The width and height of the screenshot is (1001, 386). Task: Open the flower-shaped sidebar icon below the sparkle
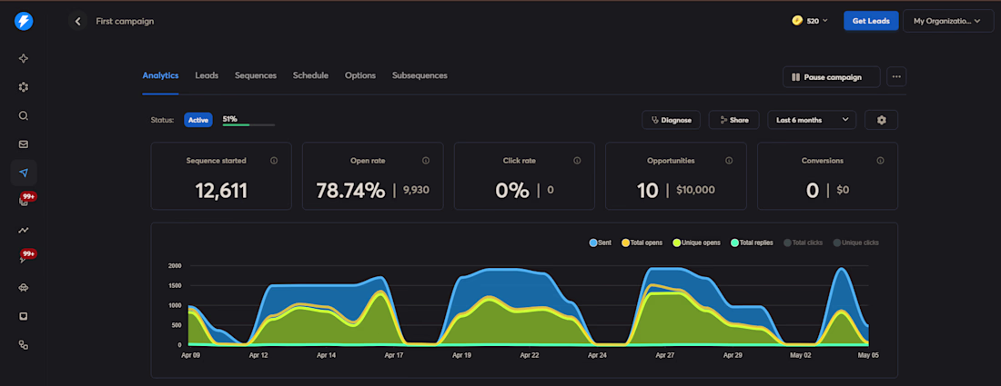tap(24, 87)
